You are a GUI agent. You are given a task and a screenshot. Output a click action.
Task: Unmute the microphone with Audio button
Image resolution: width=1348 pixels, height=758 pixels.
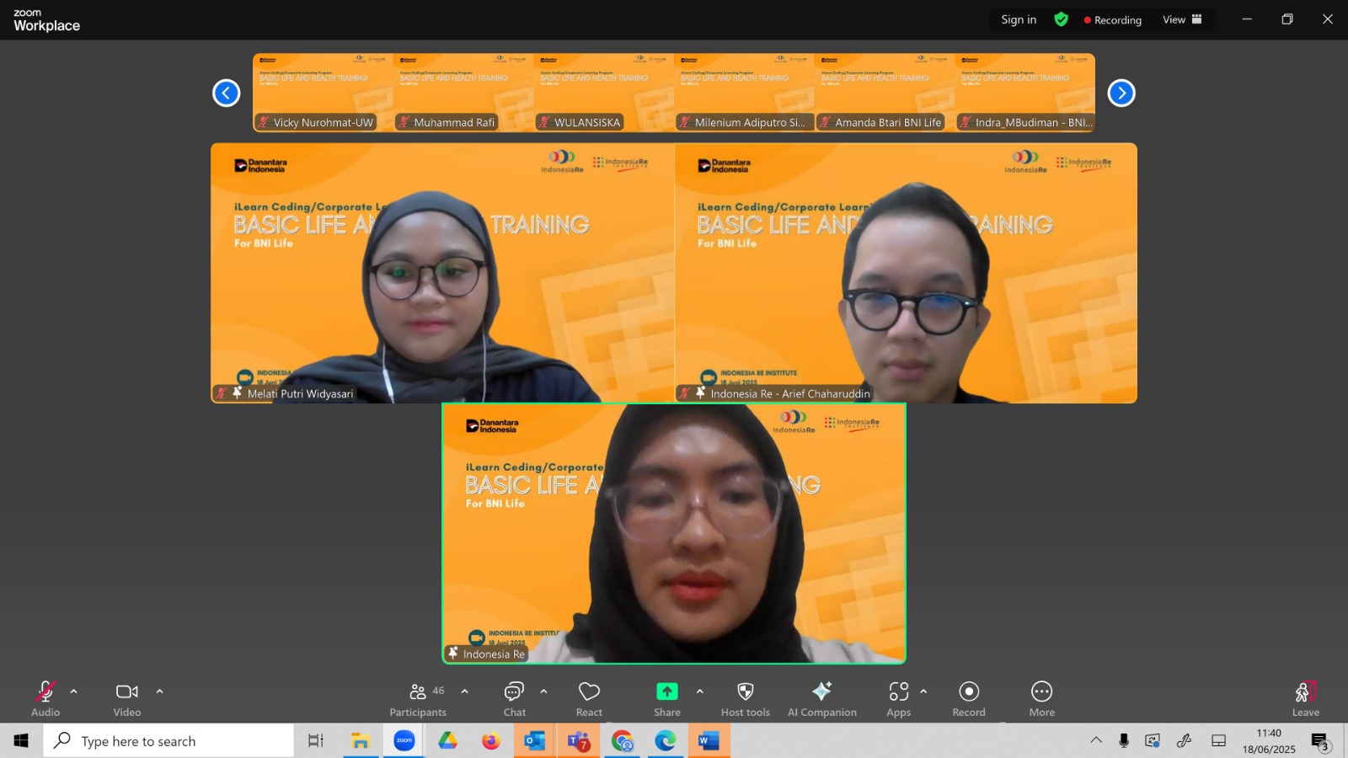[x=45, y=699]
